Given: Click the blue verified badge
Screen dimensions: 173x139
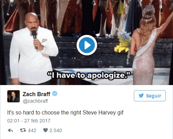Looking at the screenshot, I should click(x=55, y=93).
